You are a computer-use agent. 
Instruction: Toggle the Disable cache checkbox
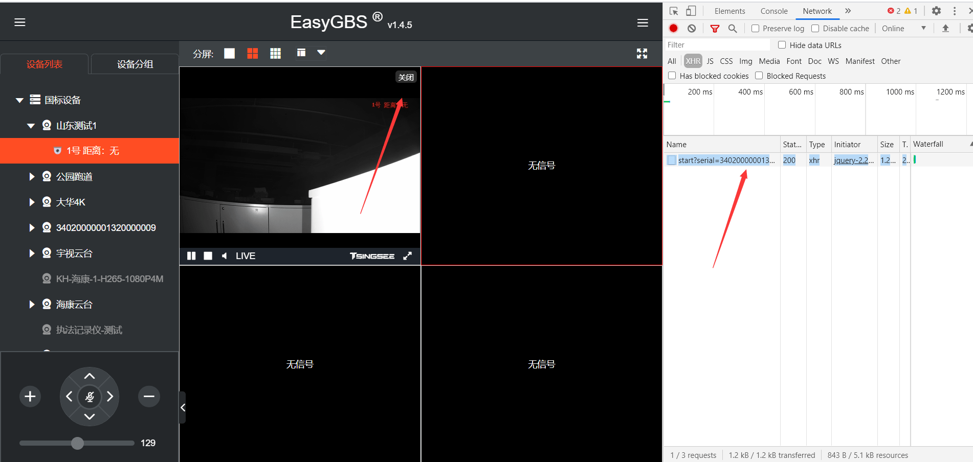click(x=815, y=29)
